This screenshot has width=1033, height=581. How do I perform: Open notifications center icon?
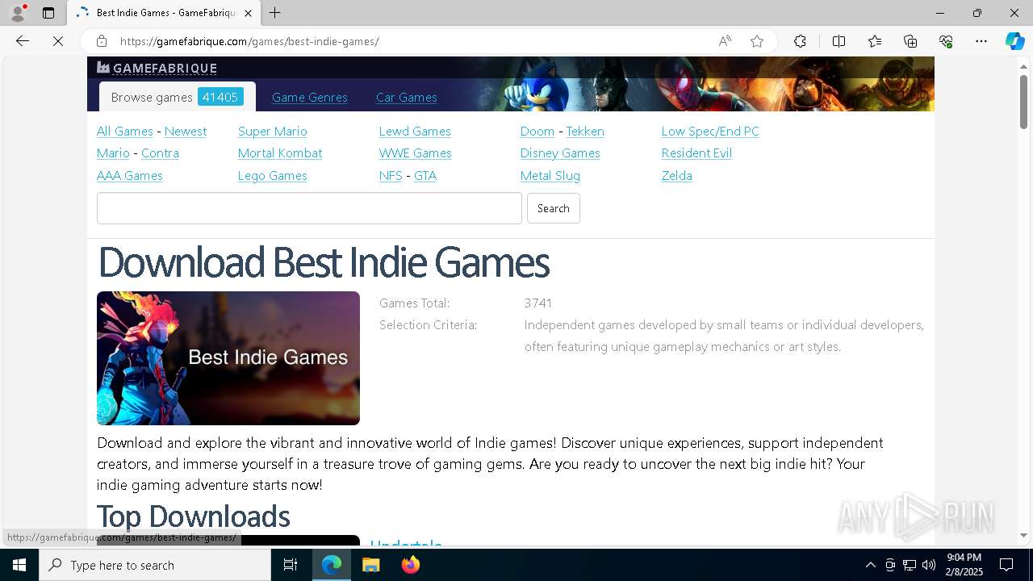[1006, 565]
